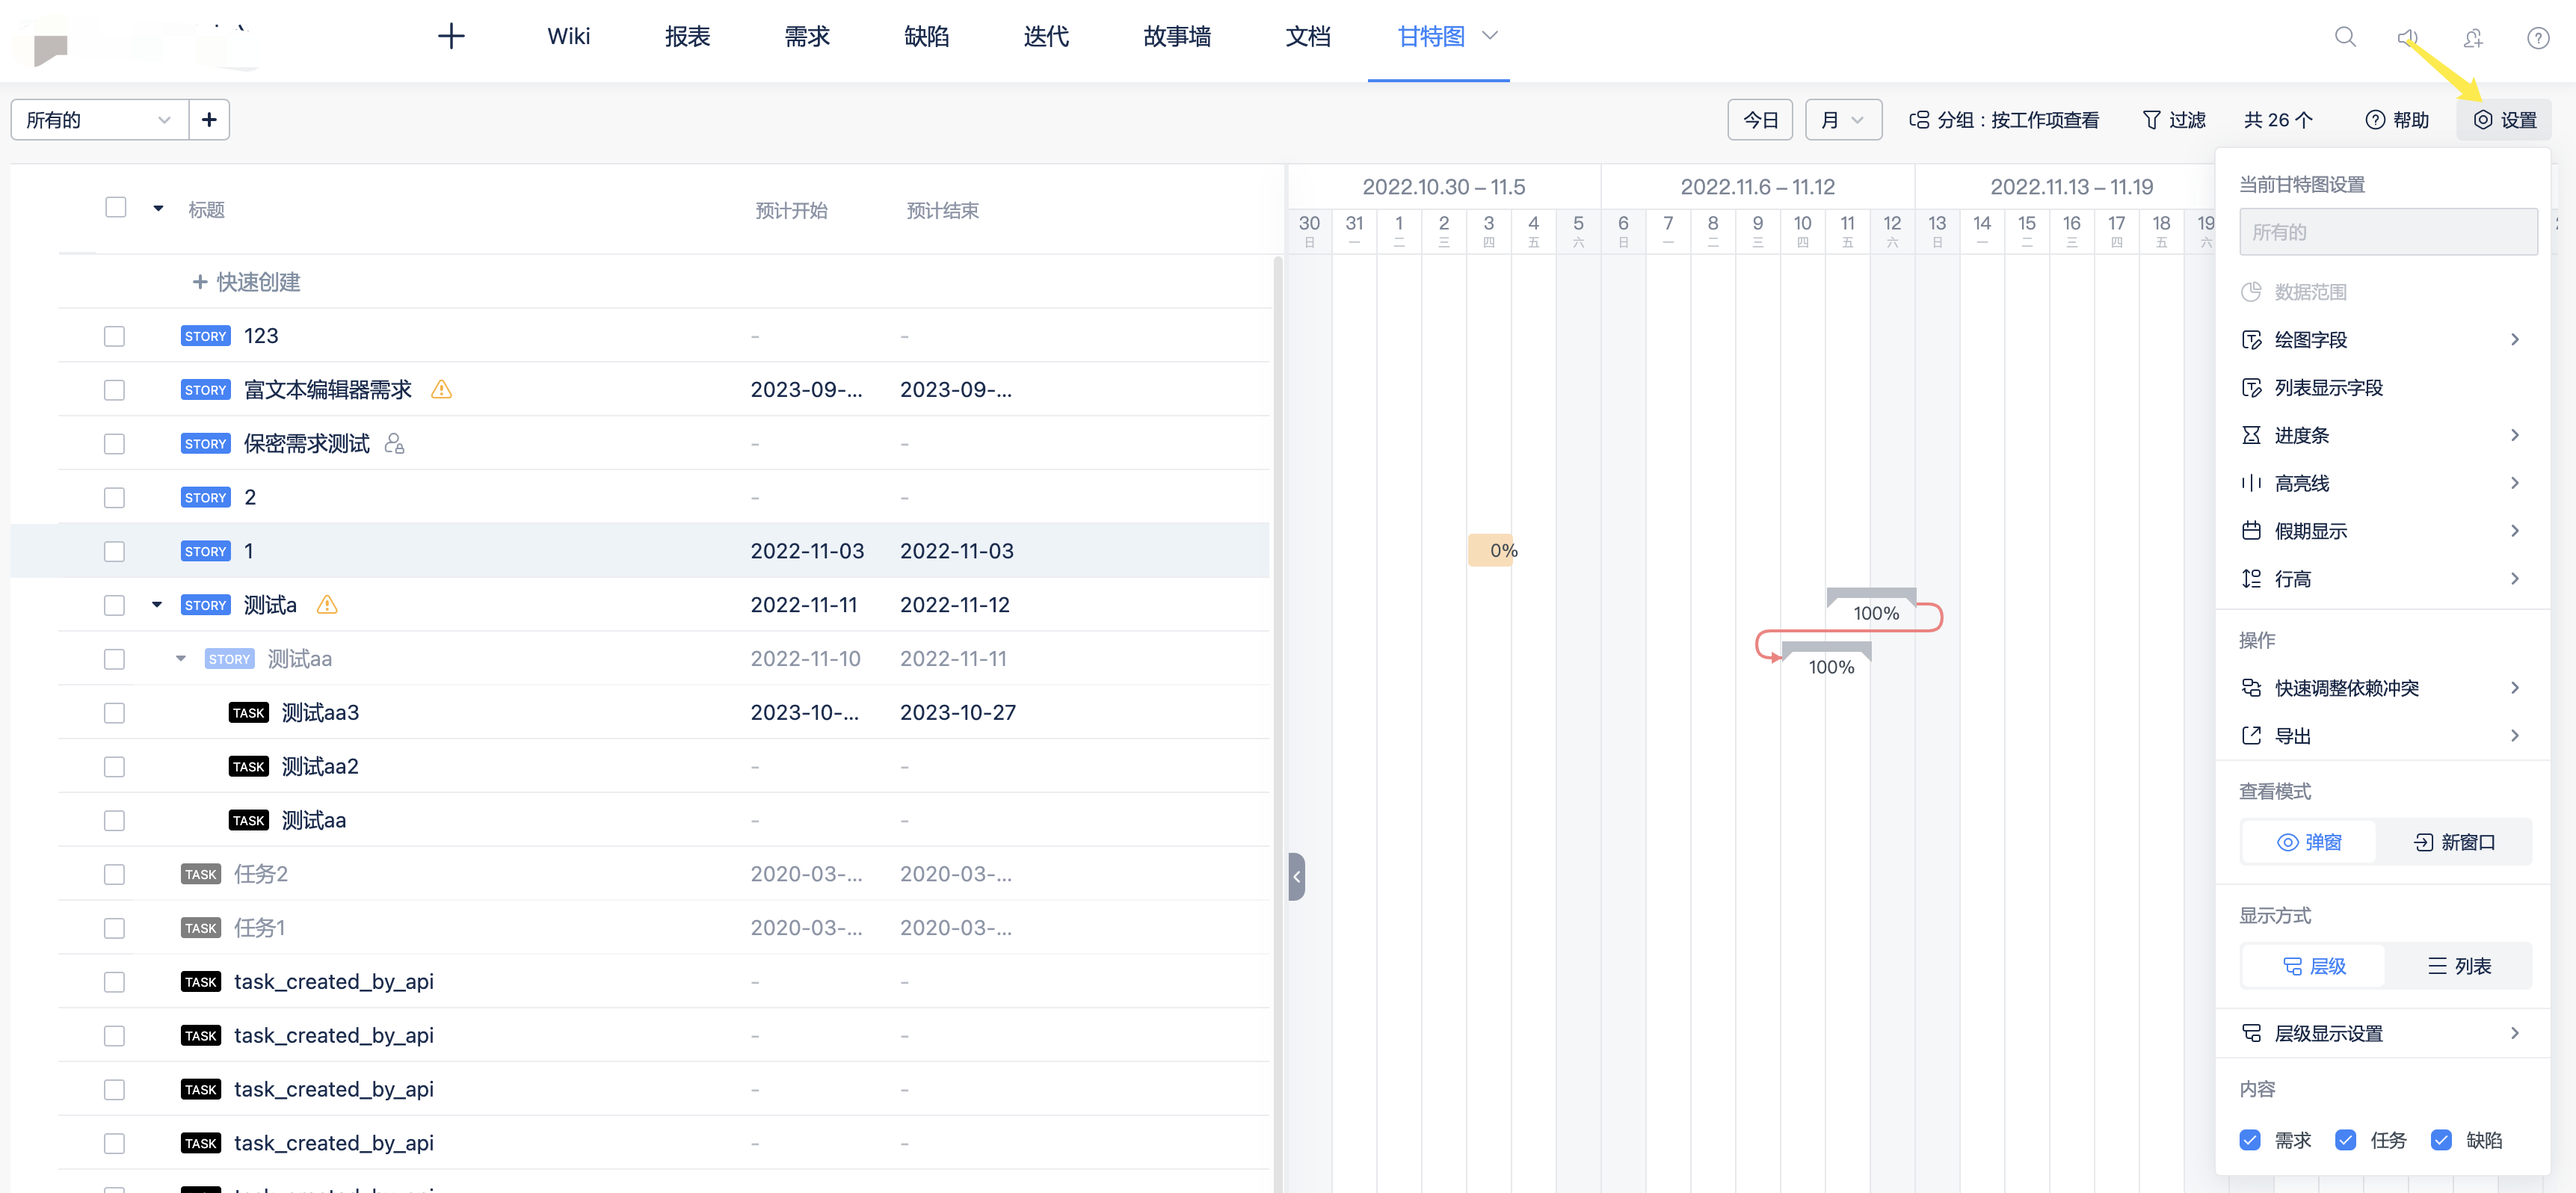Click 今日 button to jump to today
The image size is (2576, 1193).
click(1760, 120)
